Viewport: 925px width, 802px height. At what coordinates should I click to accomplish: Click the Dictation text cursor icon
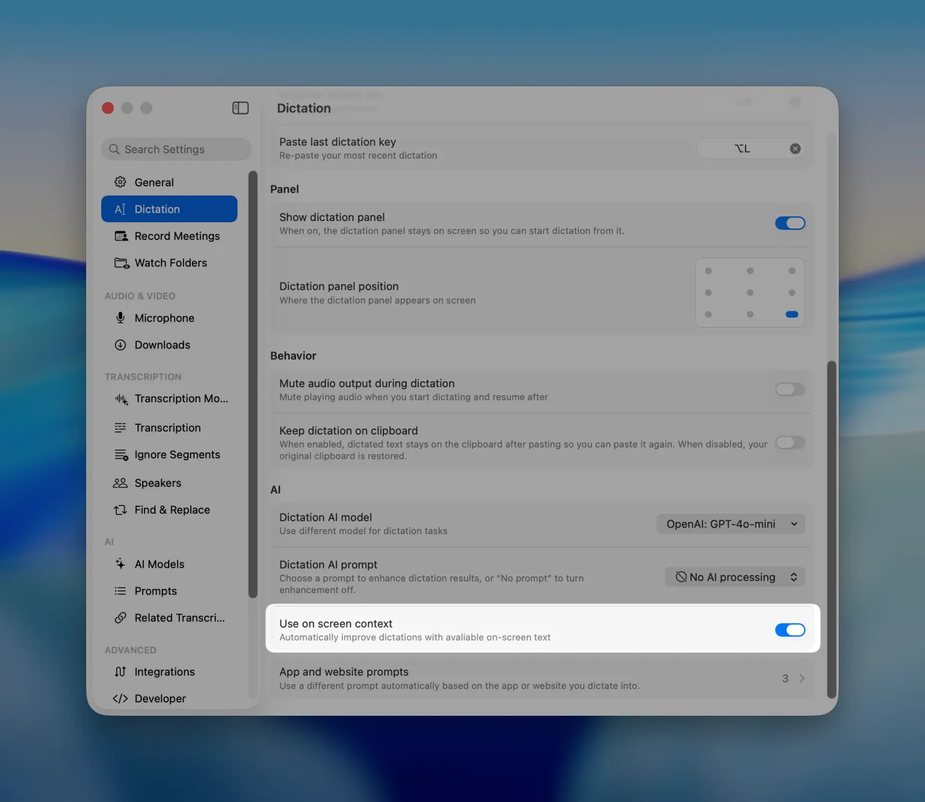point(120,209)
